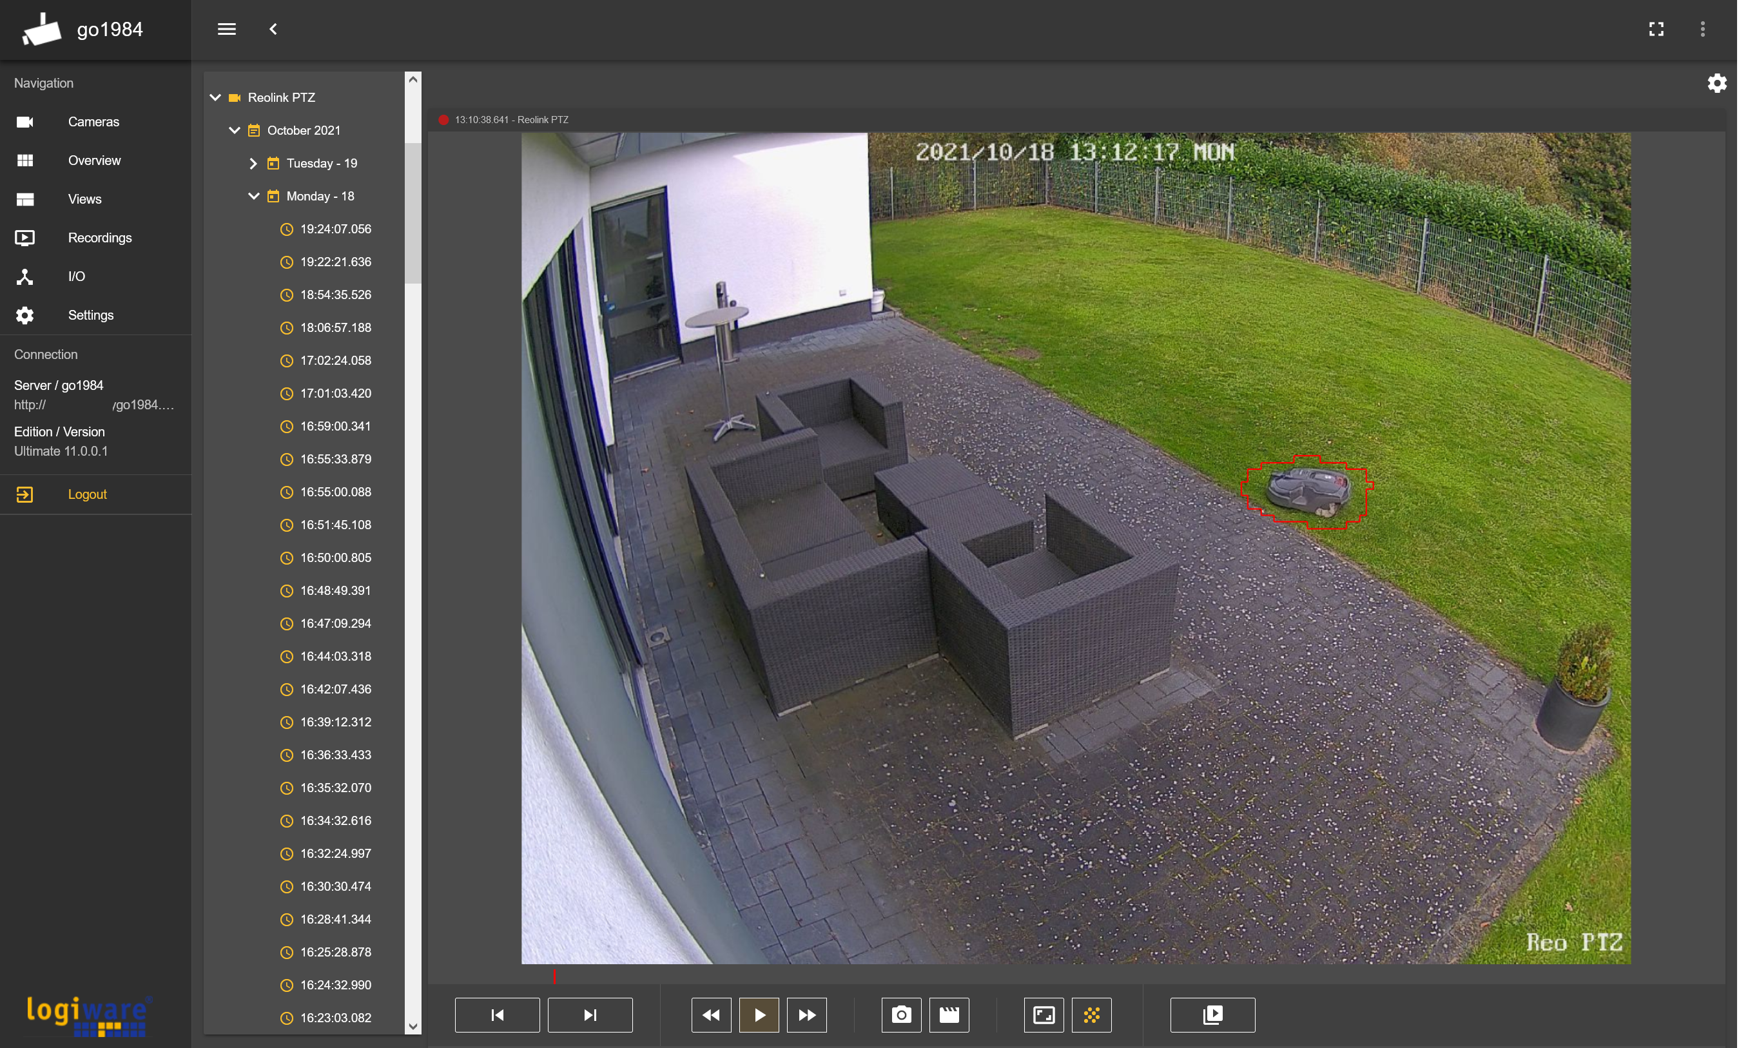1739x1048 pixels.
Task: Export video with the clapperboard icon
Action: 949,1015
